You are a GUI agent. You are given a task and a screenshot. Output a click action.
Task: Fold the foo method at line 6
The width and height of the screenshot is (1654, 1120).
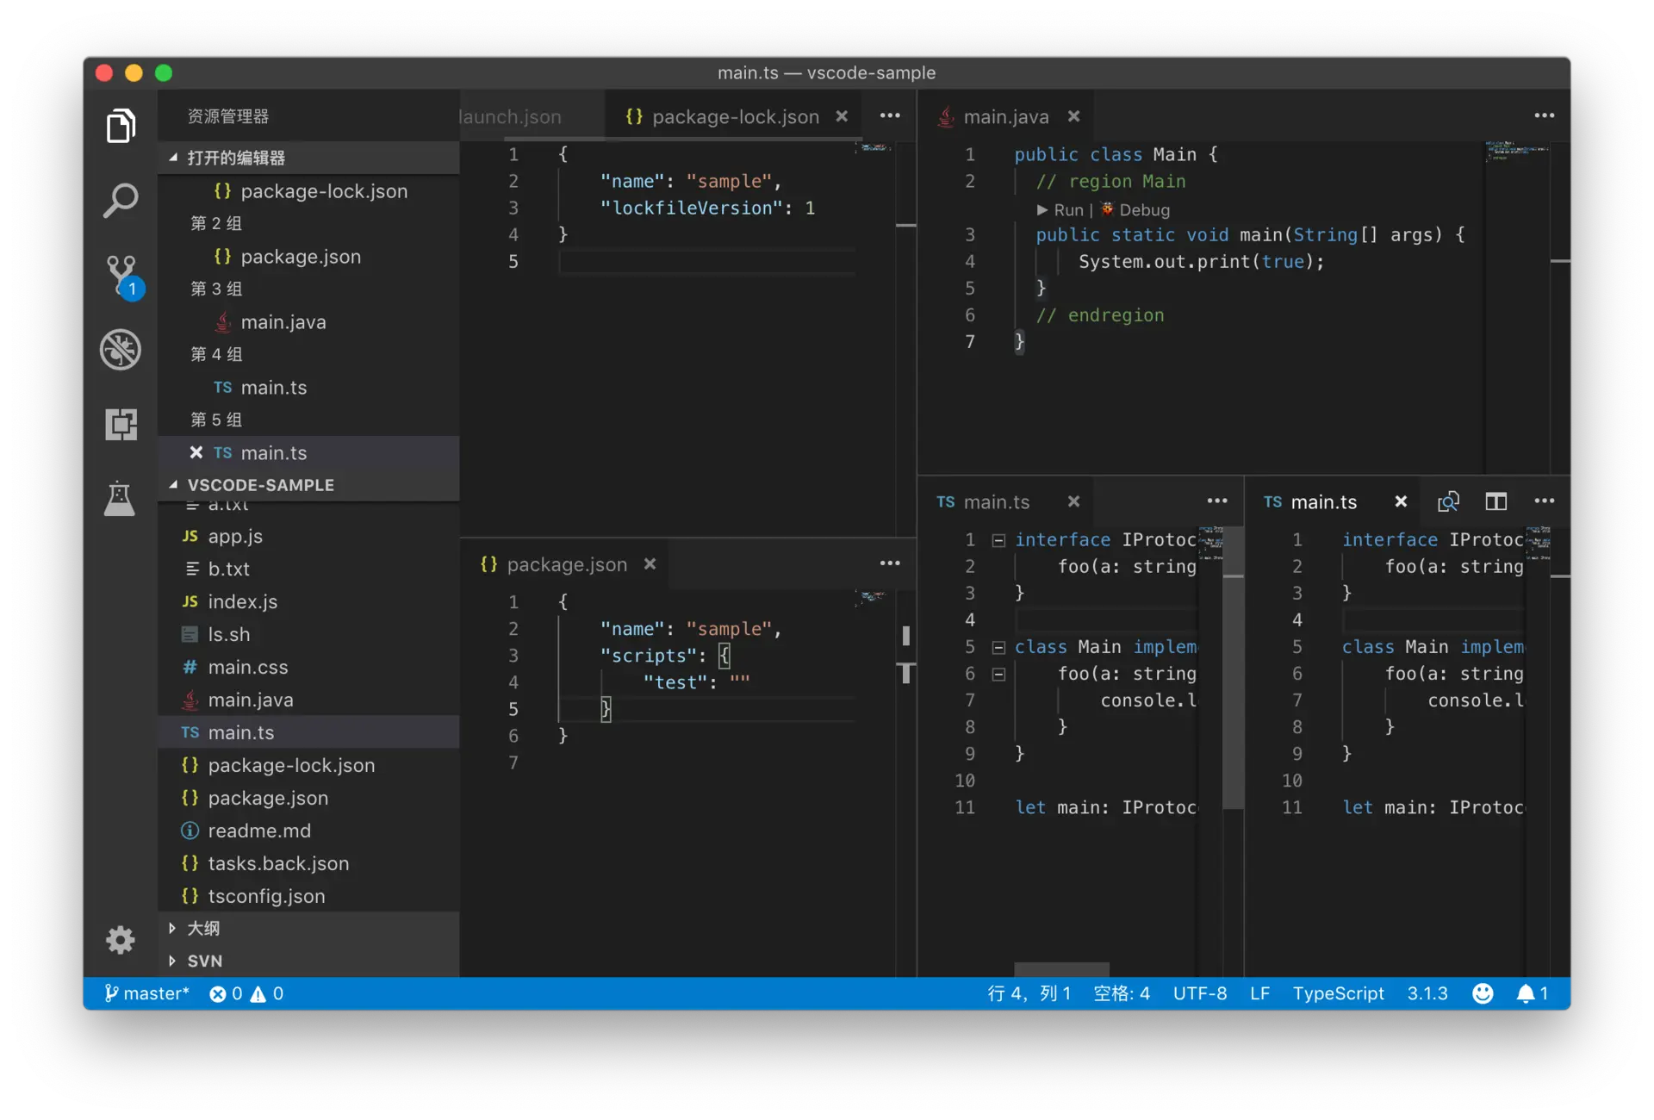point(998,674)
